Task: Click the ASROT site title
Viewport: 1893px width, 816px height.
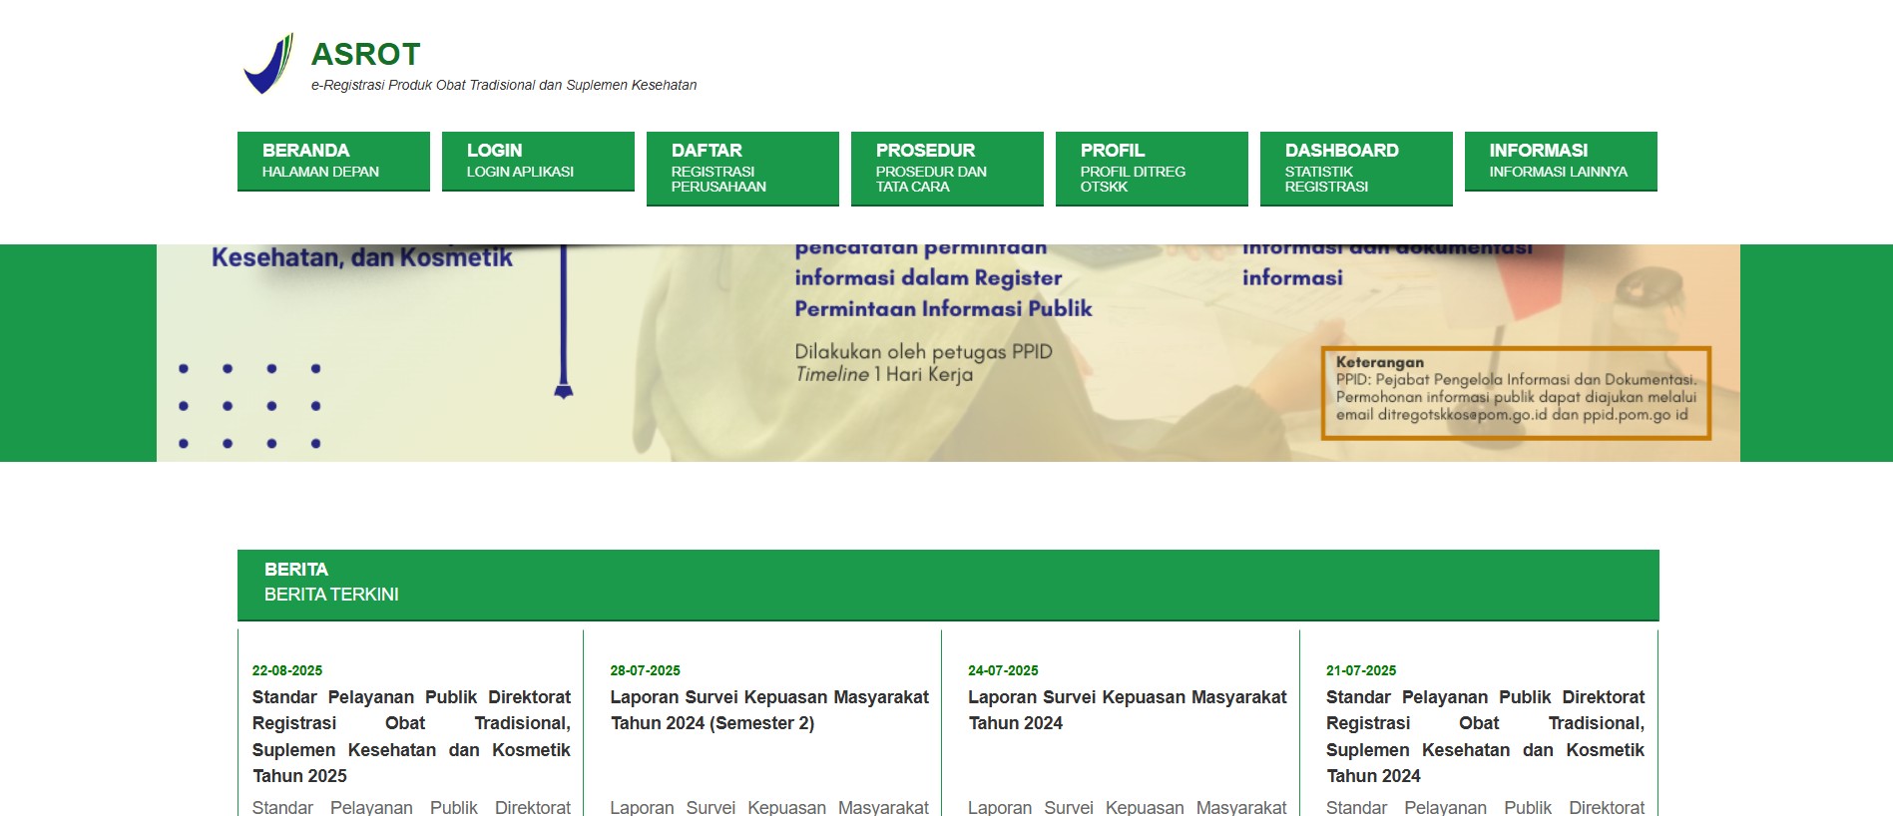Action: (x=365, y=54)
